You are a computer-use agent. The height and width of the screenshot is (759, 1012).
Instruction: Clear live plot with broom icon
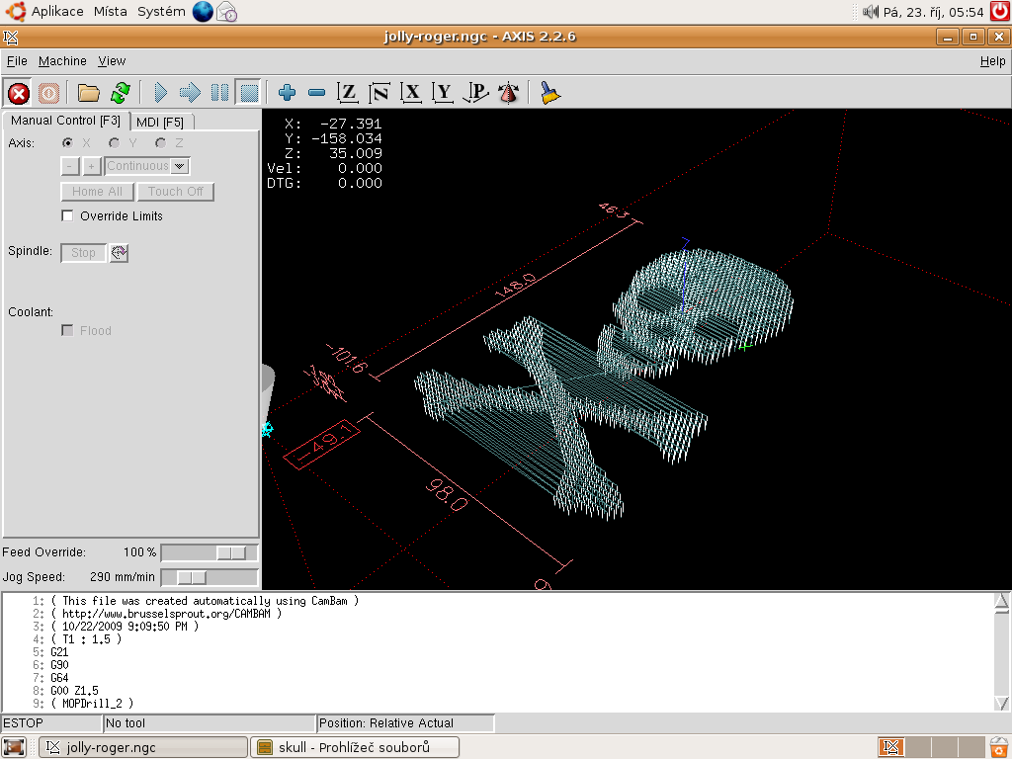point(549,93)
